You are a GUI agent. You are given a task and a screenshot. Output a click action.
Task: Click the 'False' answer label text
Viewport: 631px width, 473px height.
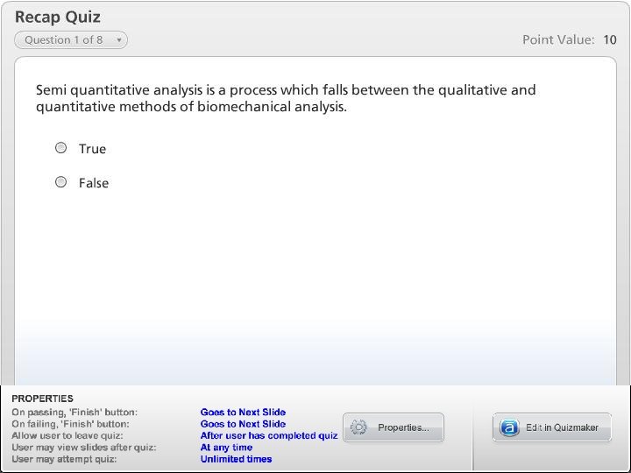(94, 183)
